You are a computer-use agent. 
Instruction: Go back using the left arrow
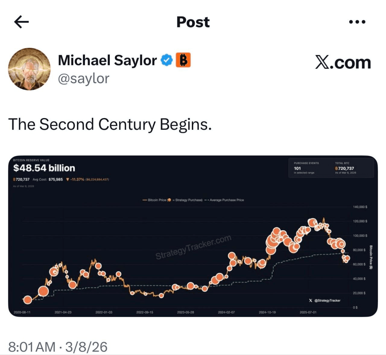click(21, 22)
